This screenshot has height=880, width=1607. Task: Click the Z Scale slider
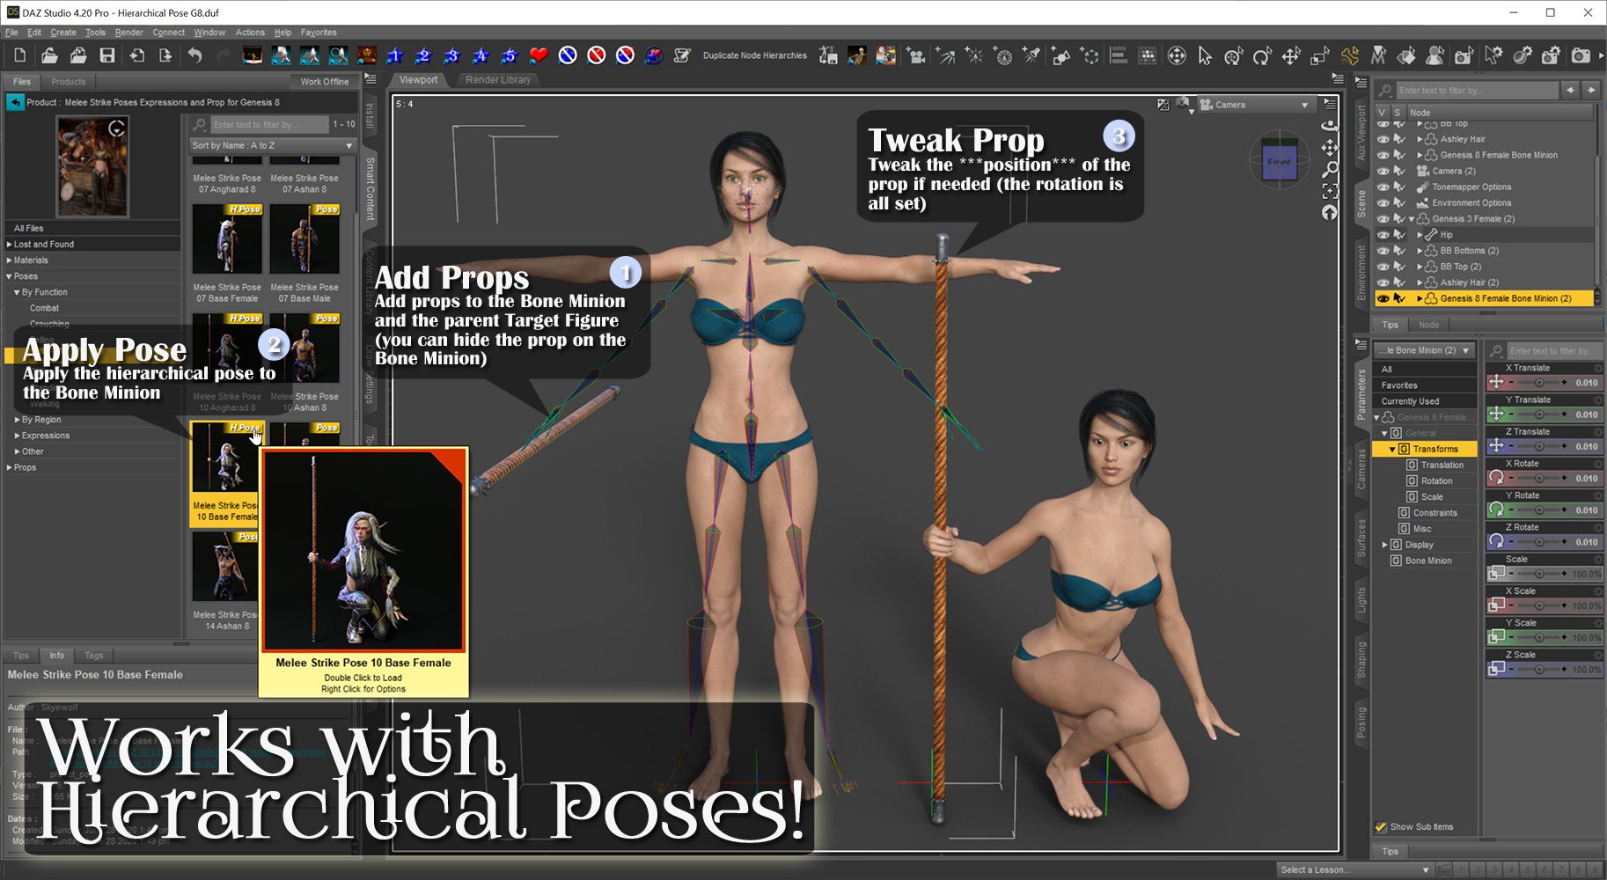click(x=1539, y=670)
